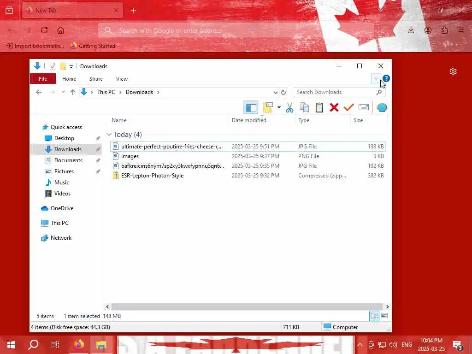Click Firefox home button
This screenshot has height=354, width=472.
(x=60, y=30)
